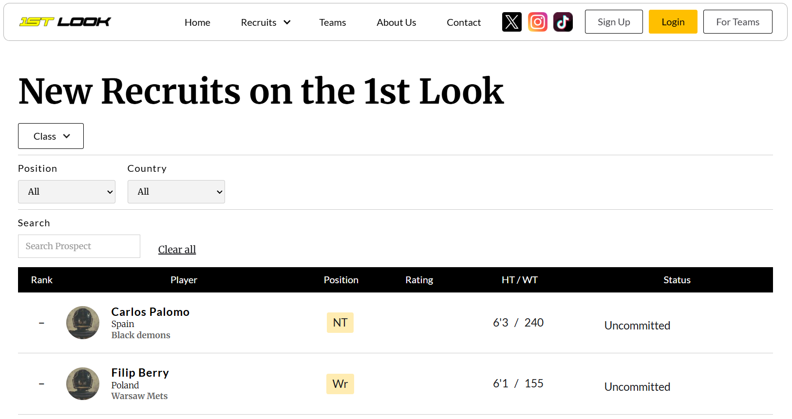This screenshot has height=419, width=792.
Task: Click the Clear all filters link
Action: coord(177,249)
